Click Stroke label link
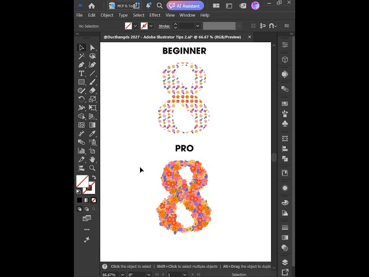The image size is (369, 277). [164, 26]
